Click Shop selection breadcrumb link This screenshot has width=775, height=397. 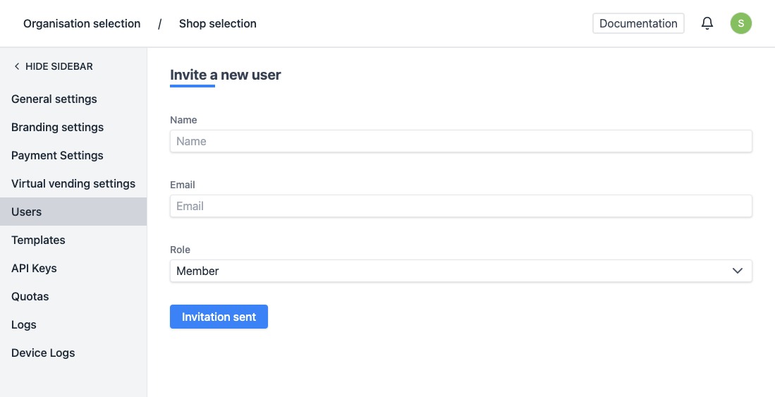[218, 24]
